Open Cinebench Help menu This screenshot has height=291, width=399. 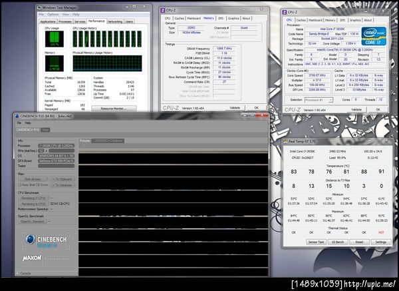[x=28, y=123]
